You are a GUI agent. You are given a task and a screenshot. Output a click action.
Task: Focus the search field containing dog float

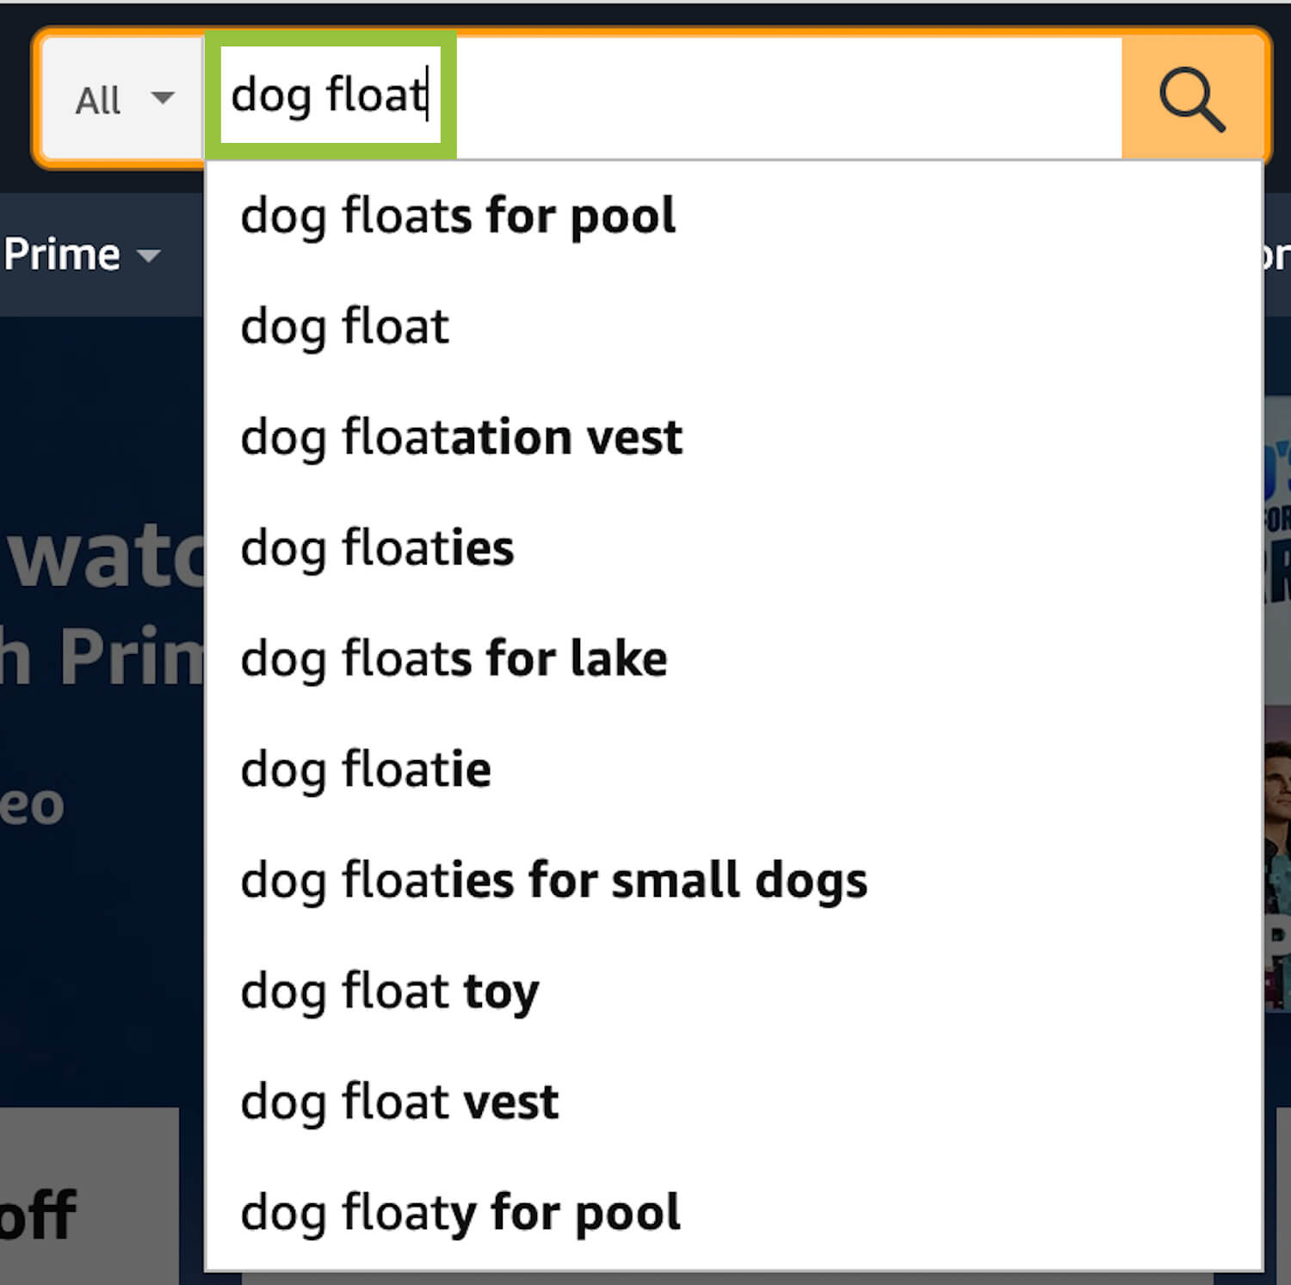point(662,98)
